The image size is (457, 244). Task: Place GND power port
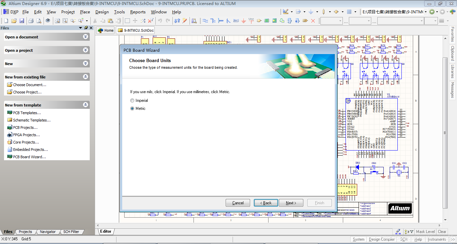pos(243,21)
